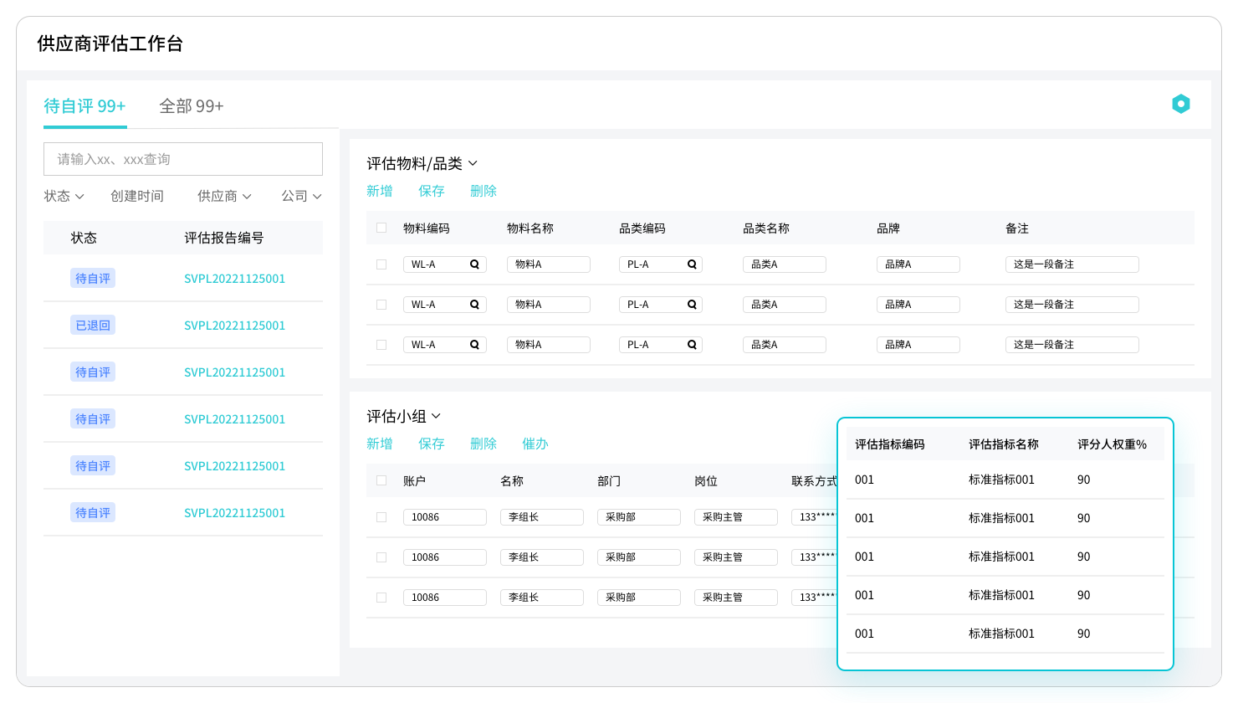Focus the 请输入xx、xxx查询 search box

[x=183, y=159]
